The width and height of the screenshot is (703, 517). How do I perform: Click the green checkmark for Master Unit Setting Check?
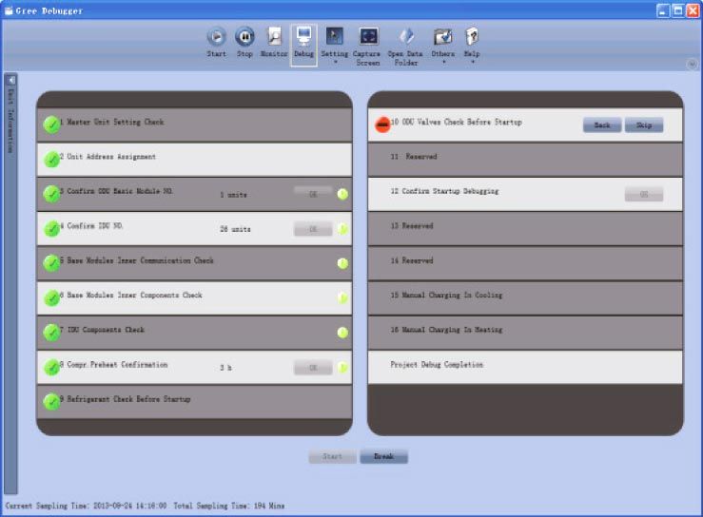point(51,124)
